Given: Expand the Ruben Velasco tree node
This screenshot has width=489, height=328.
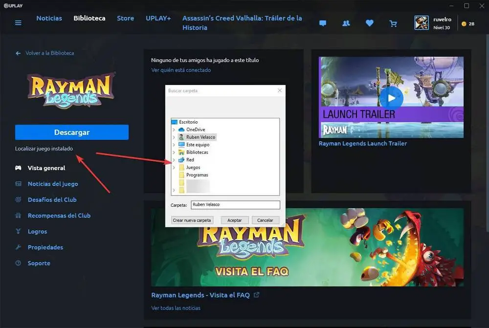Looking at the screenshot, I should (x=174, y=137).
